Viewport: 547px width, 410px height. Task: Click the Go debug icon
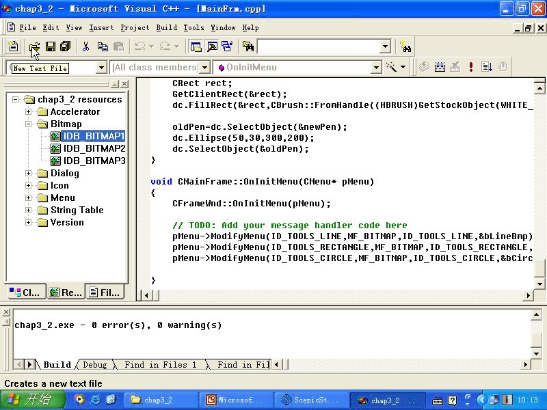click(x=487, y=66)
